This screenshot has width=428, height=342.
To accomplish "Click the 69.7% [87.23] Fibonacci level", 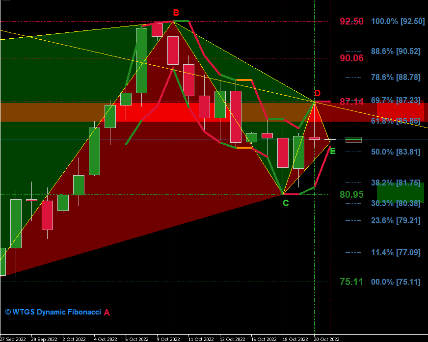I will [396, 101].
